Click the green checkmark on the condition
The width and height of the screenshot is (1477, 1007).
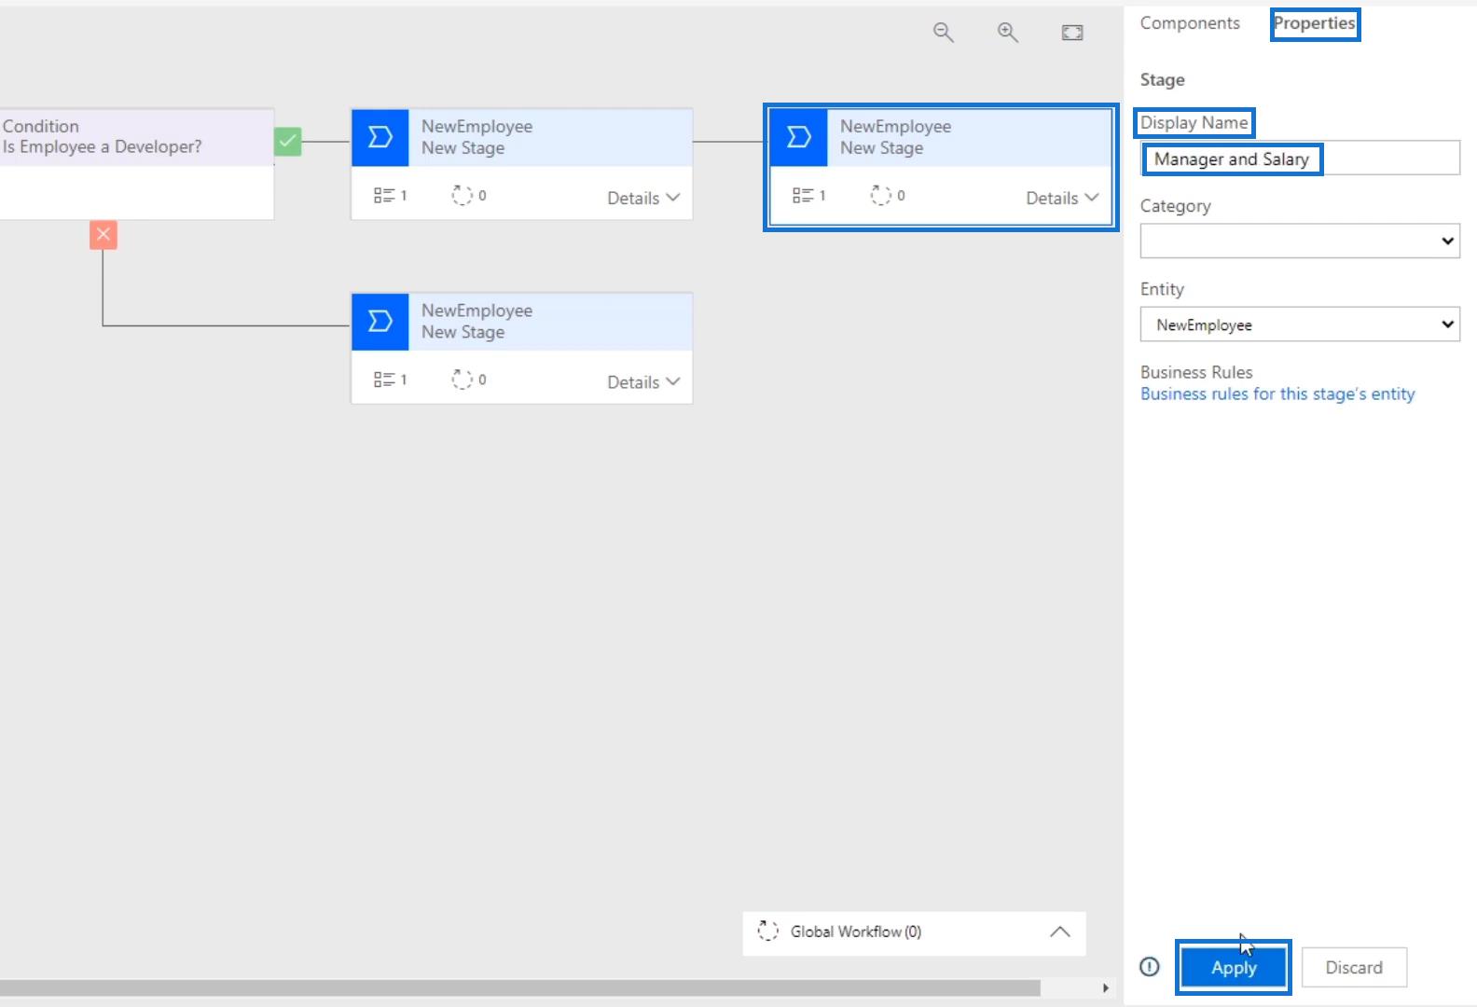pyautogui.click(x=288, y=142)
